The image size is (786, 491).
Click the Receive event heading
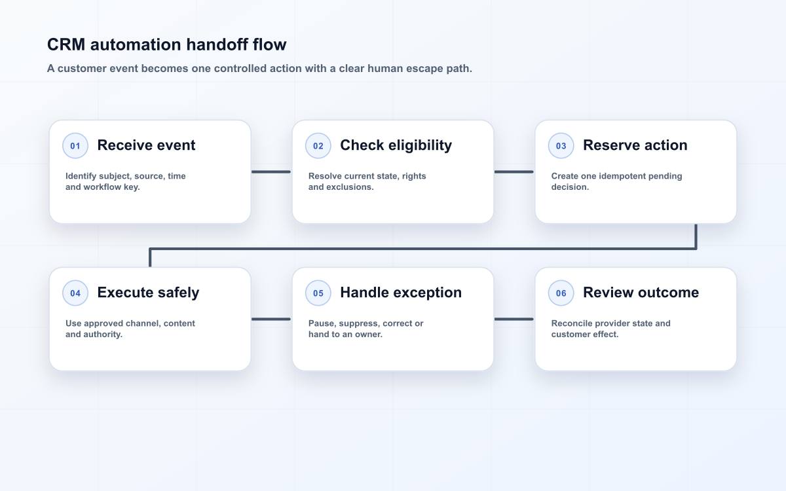146,145
